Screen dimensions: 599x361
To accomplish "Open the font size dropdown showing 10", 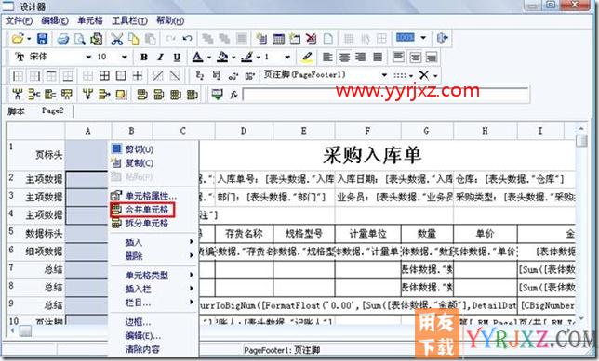I will 124,58.
